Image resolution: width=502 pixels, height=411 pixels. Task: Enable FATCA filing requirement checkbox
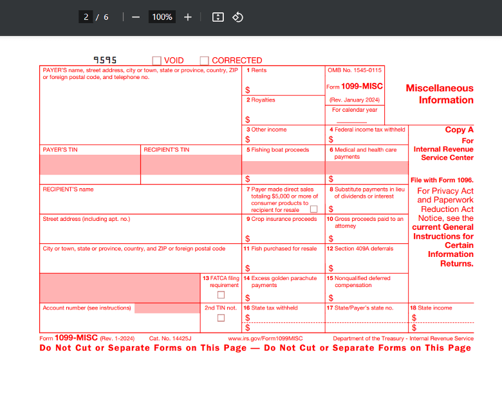pyautogui.click(x=221, y=295)
